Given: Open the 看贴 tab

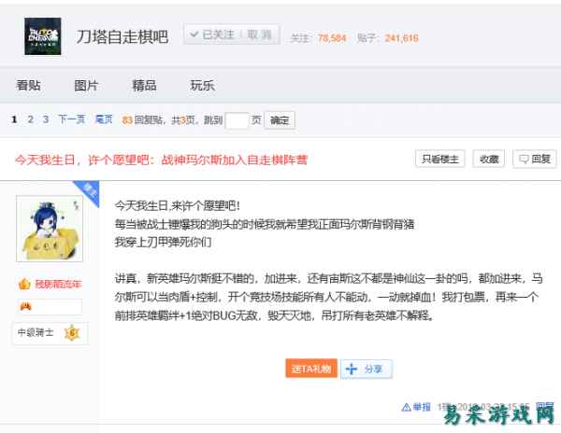Looking at the screenshot, I should point(28,86).
